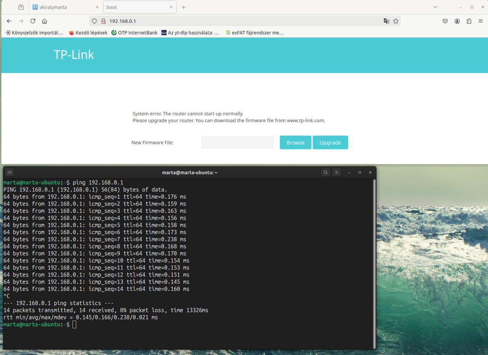Click the Firefox forward arrow

tap(21, 21)
